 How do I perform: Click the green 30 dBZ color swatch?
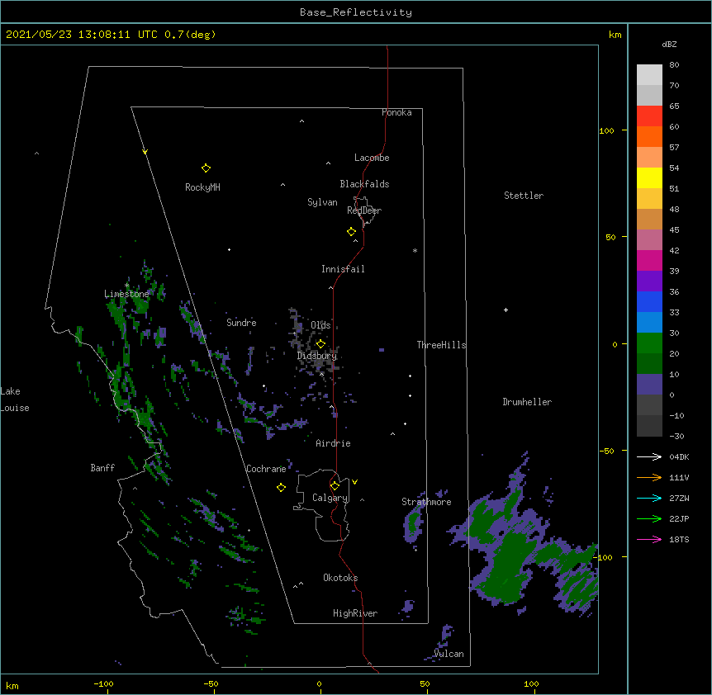[649, 343]
